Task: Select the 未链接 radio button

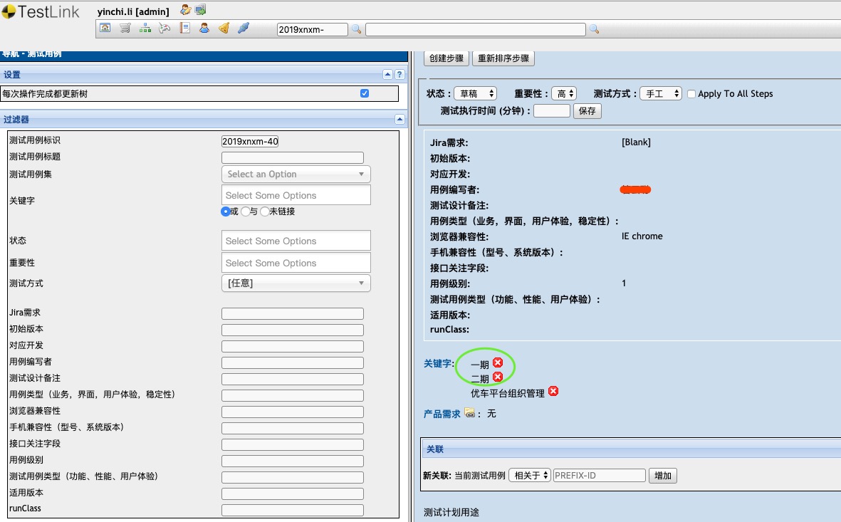Action: (264, 212)
